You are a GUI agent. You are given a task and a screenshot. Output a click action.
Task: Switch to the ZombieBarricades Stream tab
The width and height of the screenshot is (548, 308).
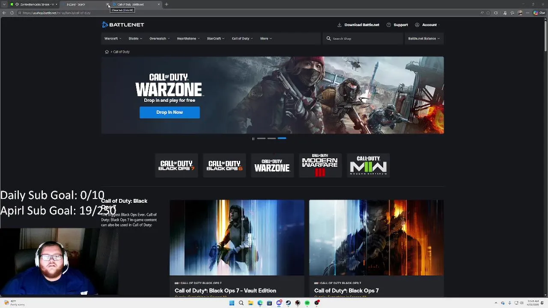click(34, 4)
